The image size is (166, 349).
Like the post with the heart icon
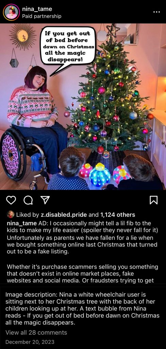click(11, 200)
